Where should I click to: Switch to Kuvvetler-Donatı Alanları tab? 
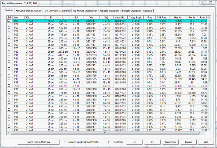pyautogui.click(x=28, y=11)
